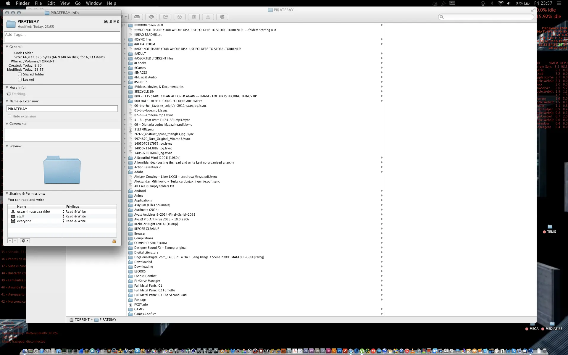
Task: Open the Notification Center icon
Action: 559,3
